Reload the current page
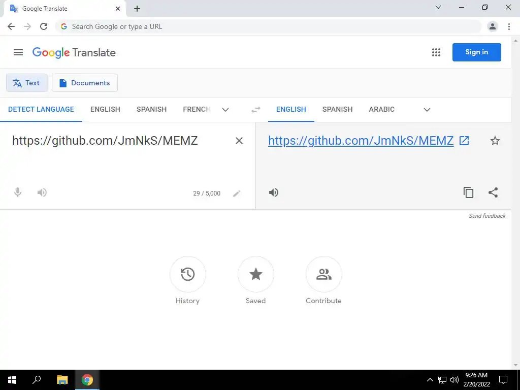 coord(44,26)
